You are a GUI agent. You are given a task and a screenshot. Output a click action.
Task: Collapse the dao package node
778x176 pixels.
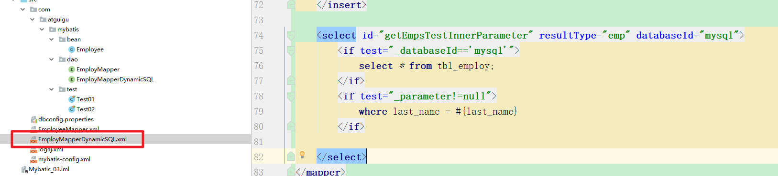pyautogui.click(x=52, y=59)
